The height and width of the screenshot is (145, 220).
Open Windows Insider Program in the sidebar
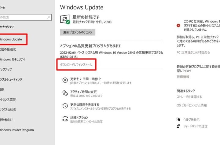17,130
